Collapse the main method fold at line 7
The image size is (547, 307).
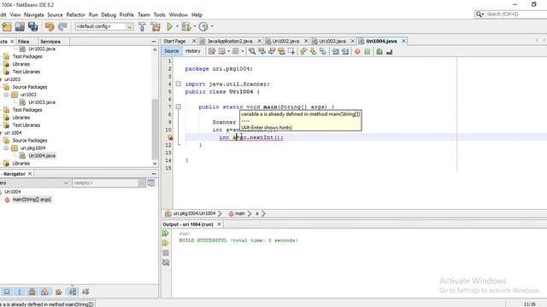pyautogui.click(x=179, y=107)
